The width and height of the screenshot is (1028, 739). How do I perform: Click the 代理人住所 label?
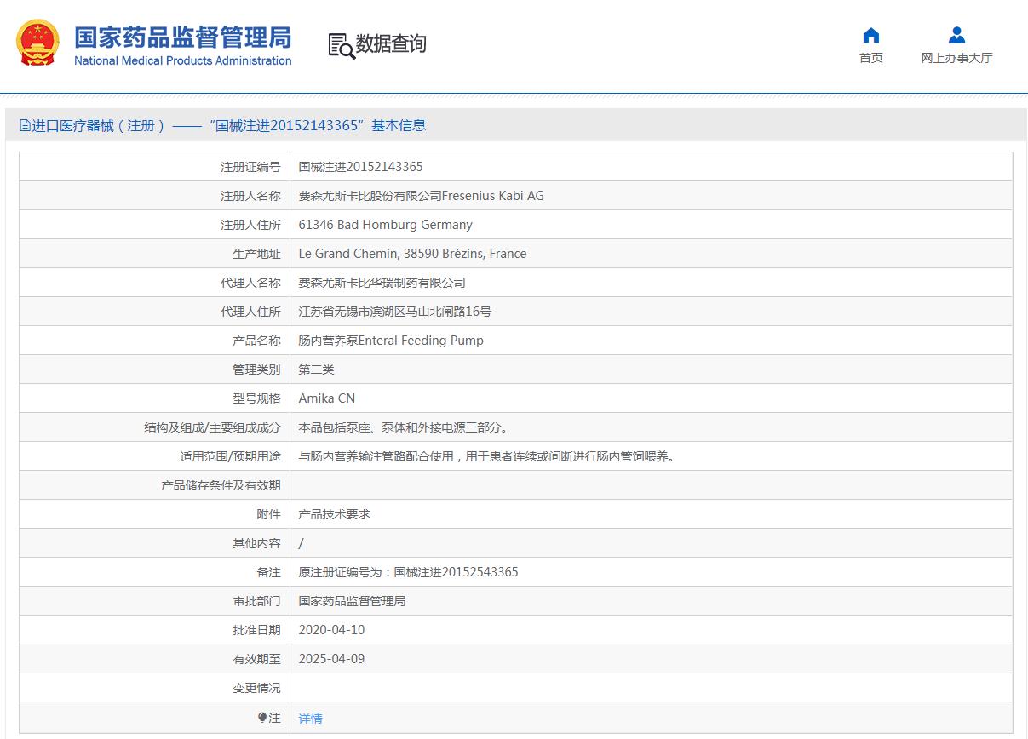[250, 312]
